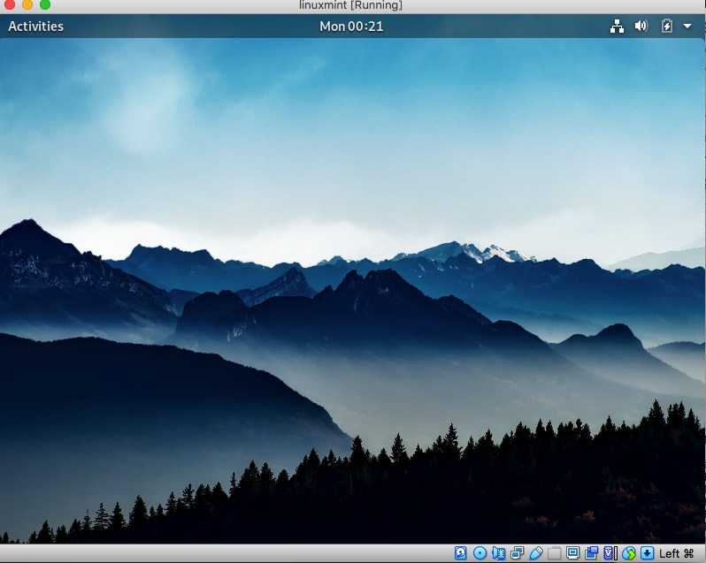The width and height of the screenshot is (706, 563).
Task: Click the Left ⌘ host key label
Action: [x=676, y=553]
